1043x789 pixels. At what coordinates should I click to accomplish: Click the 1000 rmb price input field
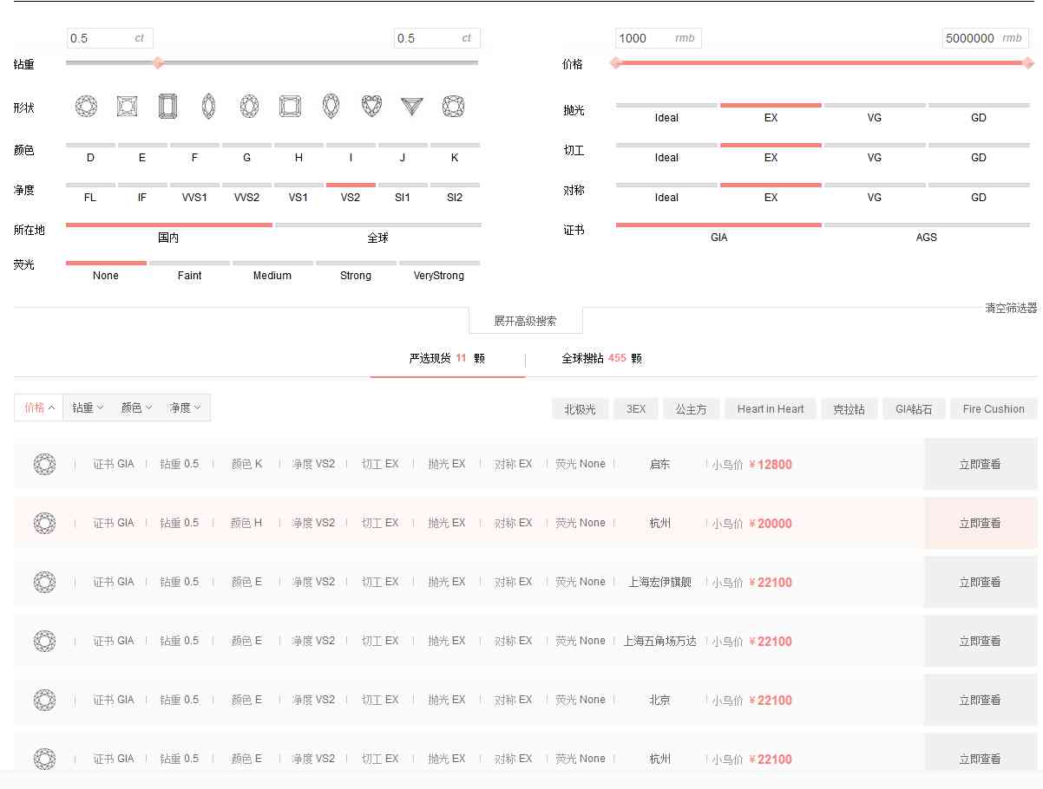[658, 38]
